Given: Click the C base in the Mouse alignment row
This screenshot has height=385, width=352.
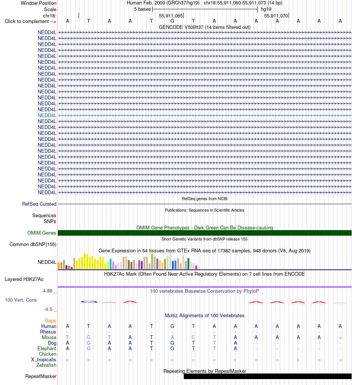Looking at the screenshot, I should pyautogui.click(x=193, y=337).
